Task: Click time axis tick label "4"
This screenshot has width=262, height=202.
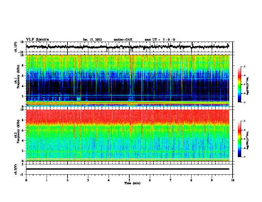Action: coord(109,180)
